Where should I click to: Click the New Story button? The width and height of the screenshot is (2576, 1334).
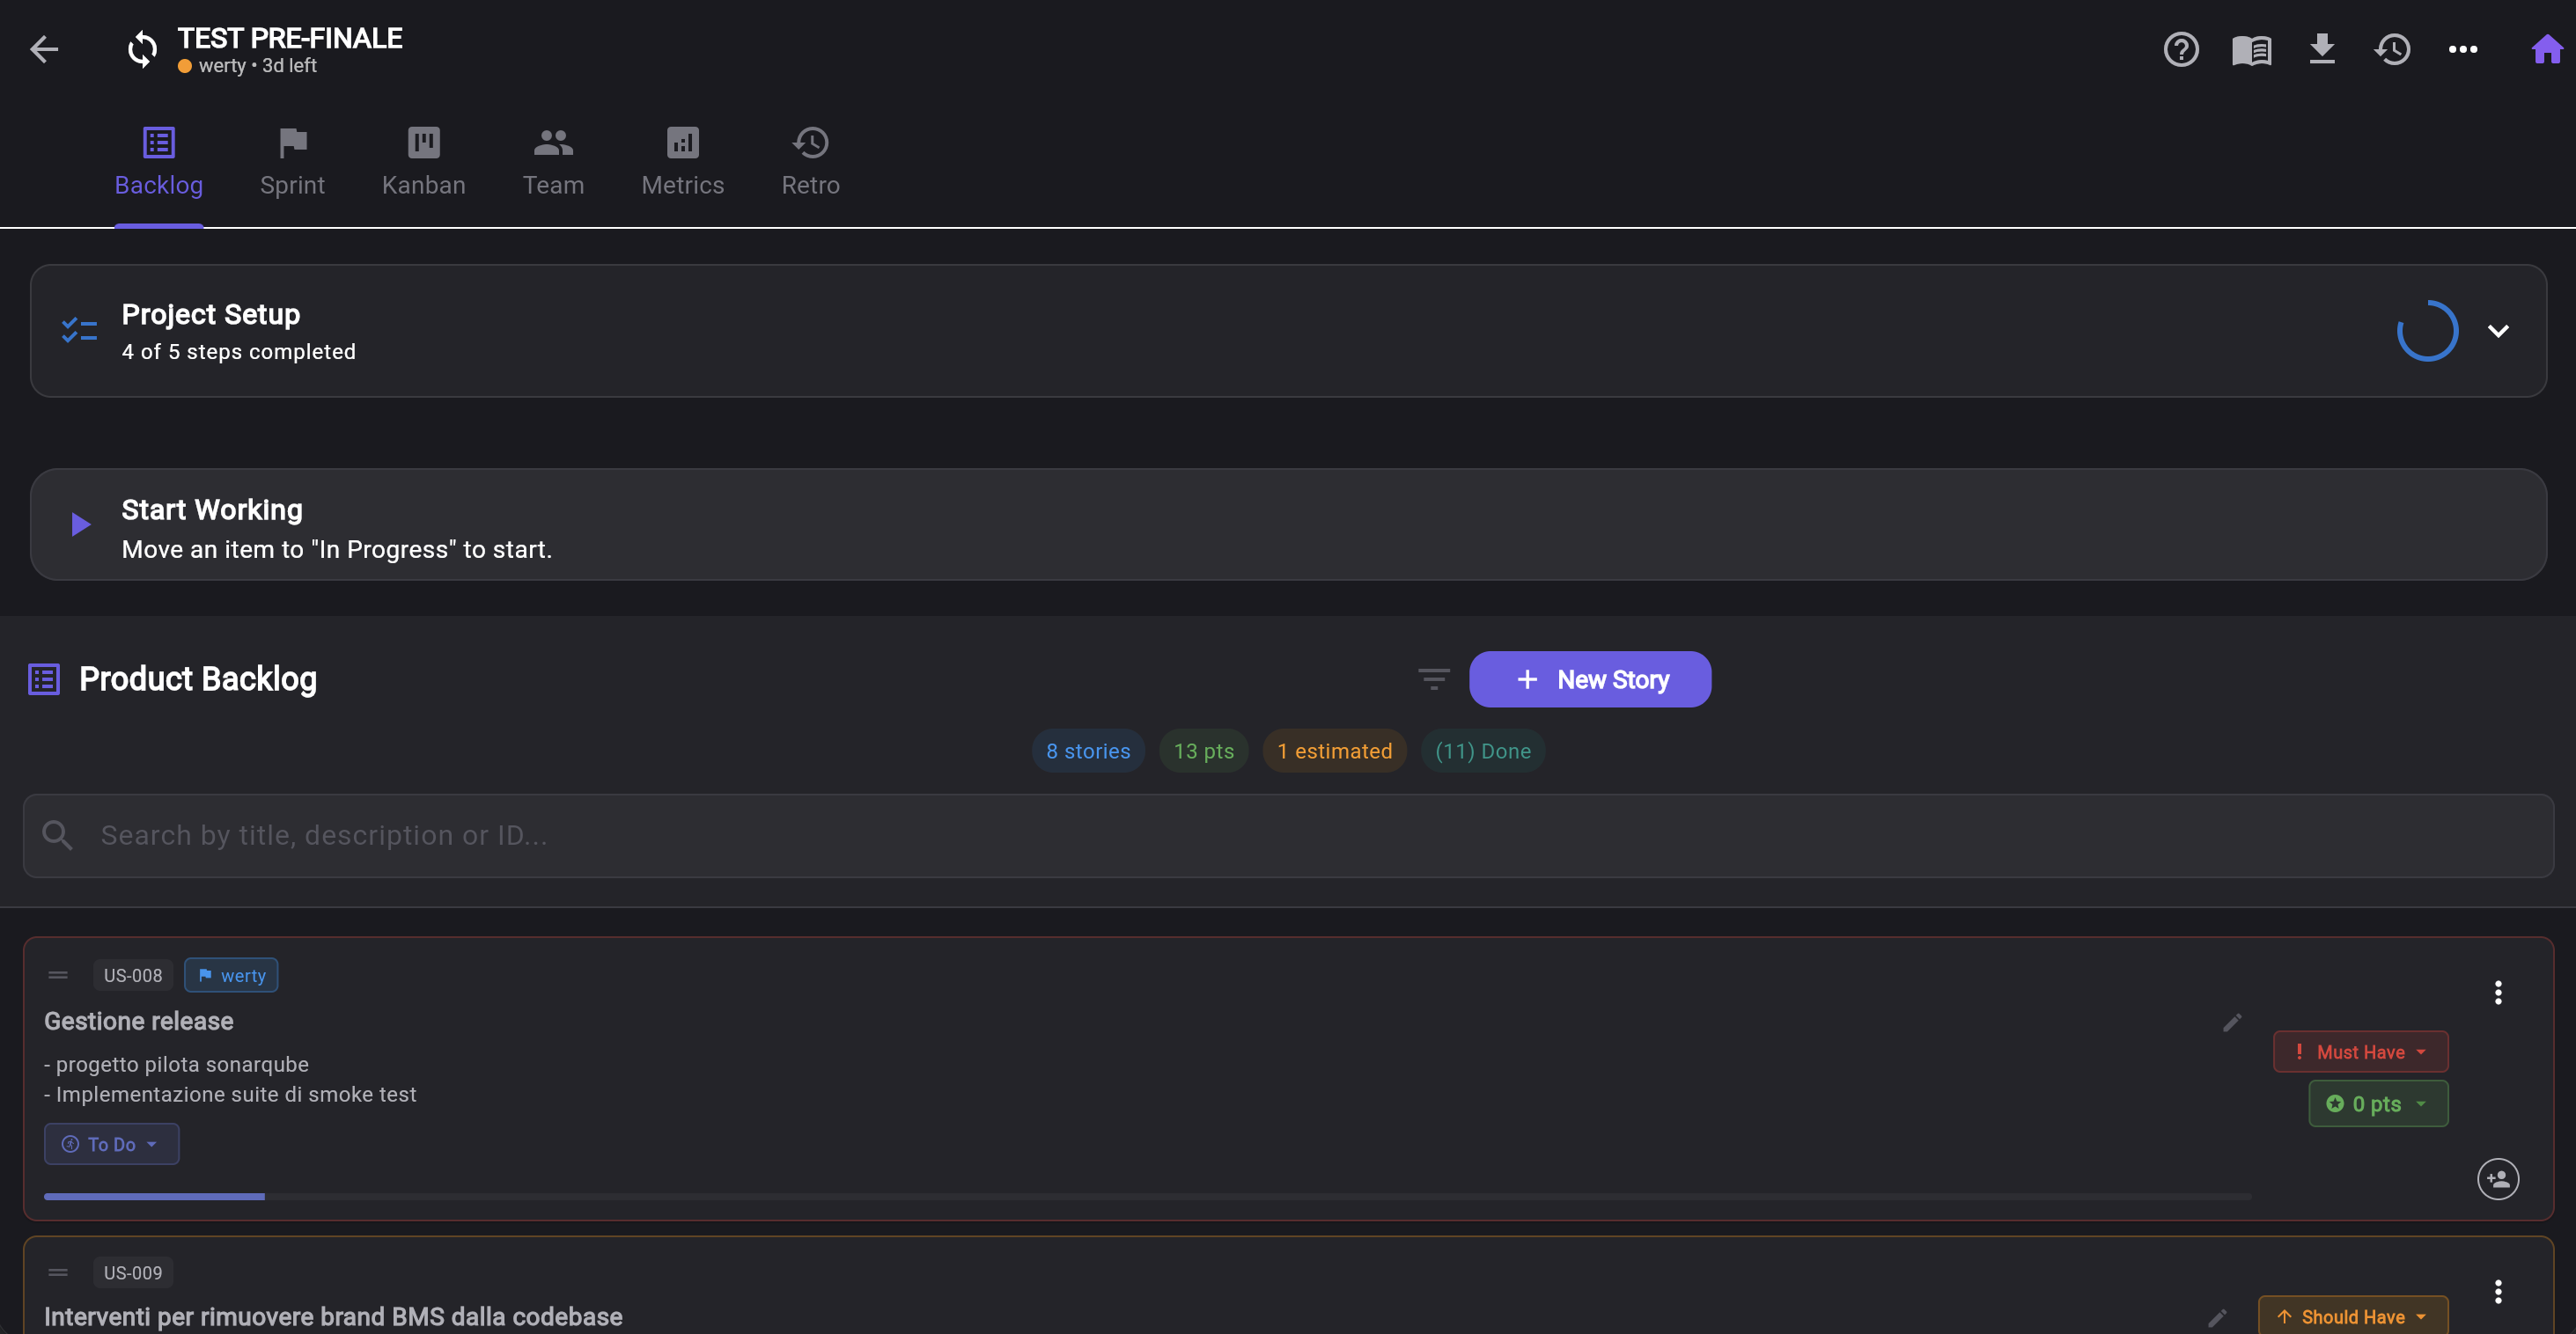tap(1589, 679)
